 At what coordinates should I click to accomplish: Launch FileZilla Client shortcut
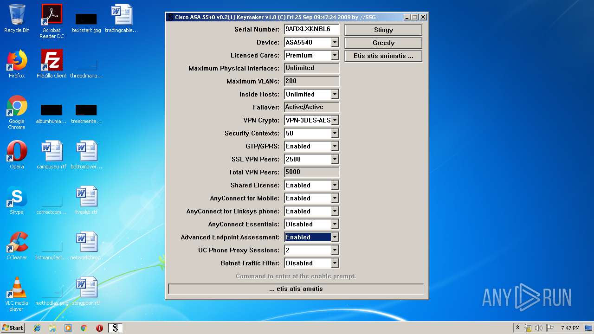(x=52, y=64)
